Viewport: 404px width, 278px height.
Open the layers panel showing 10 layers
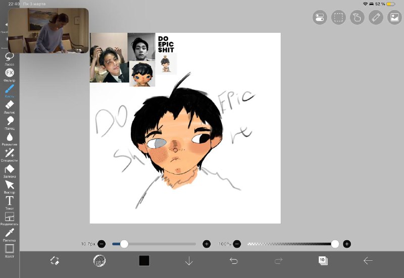coord(323,260)
